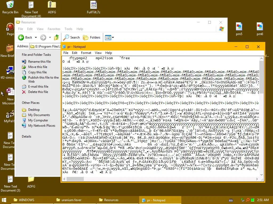
Task: Click Move this file link
Action: pyautogui.click(x=38, y=67)
